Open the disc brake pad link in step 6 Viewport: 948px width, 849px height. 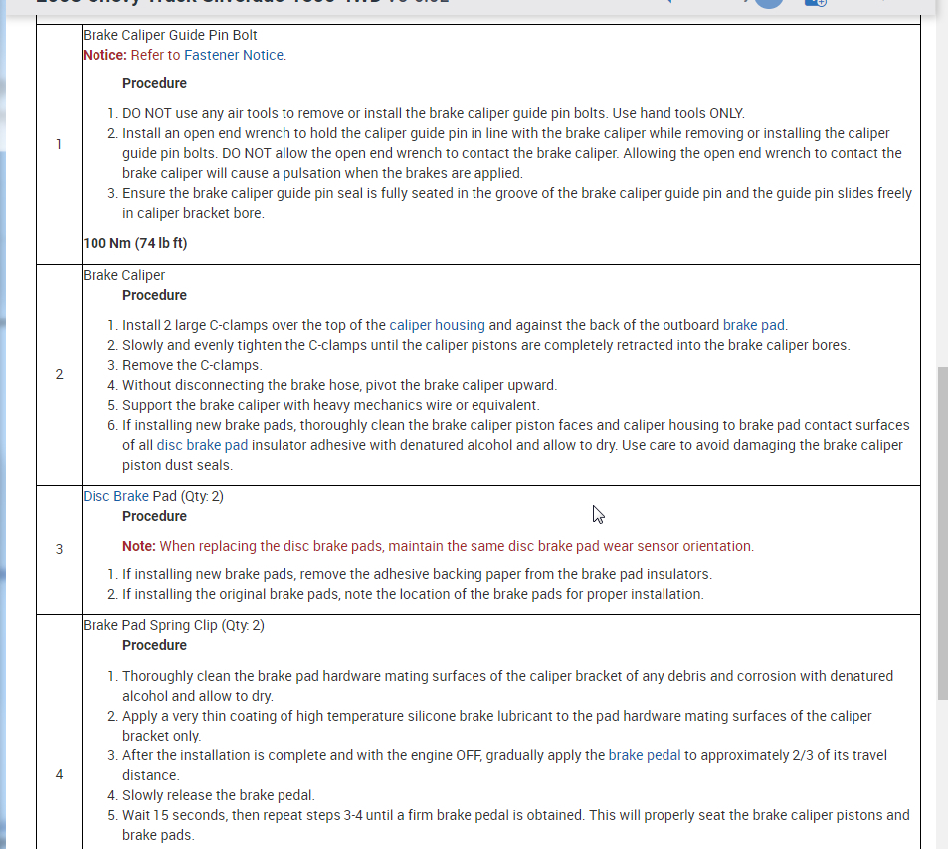(x=203, y=445)
